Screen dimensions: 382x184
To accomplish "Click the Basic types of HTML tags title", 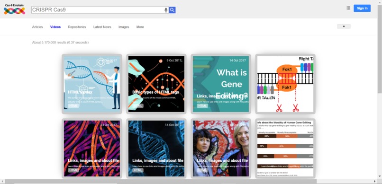I will pyautogui.click(x=155, y=92).
